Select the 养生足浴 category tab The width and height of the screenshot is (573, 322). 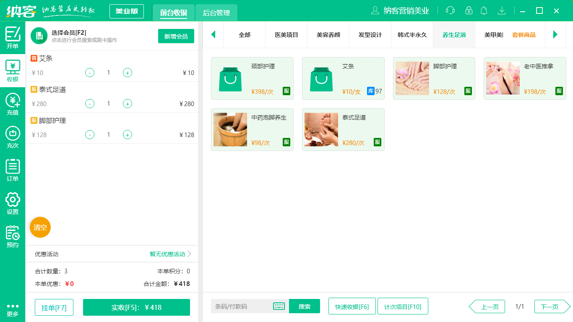[x=454, y=35]
